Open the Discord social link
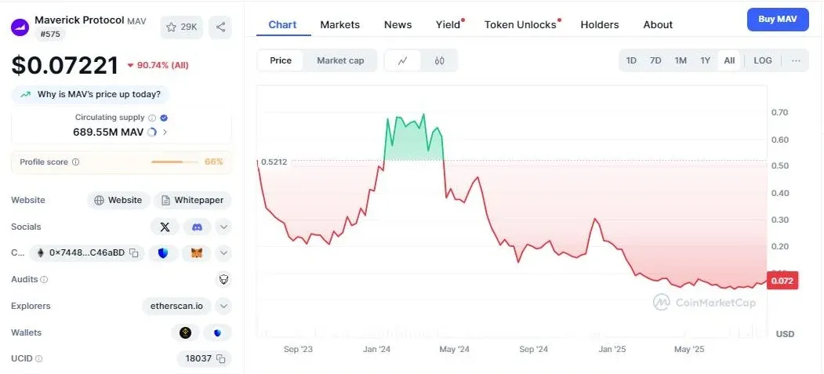 (x=197, y=227)
